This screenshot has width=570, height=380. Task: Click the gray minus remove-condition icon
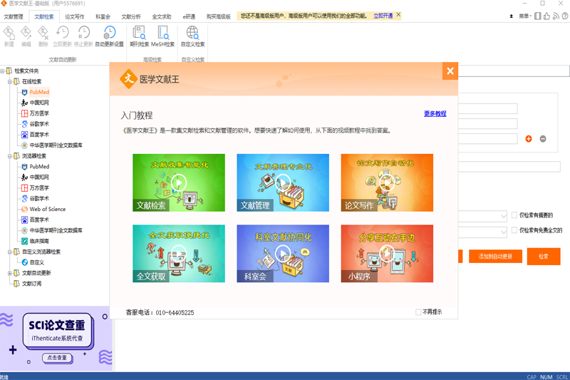(x=543, y=139)
